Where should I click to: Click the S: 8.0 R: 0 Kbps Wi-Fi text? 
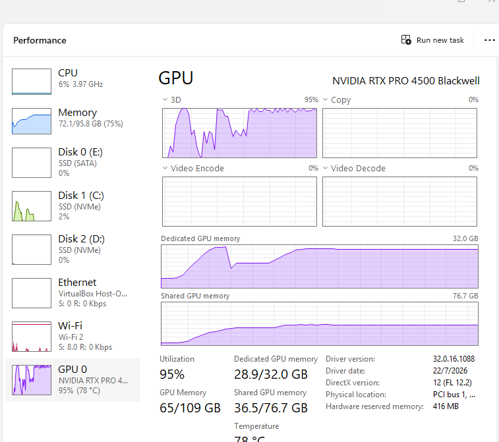pos(85,347)
